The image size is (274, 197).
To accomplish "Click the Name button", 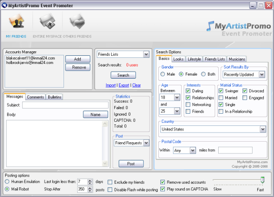I will [95, 115].
